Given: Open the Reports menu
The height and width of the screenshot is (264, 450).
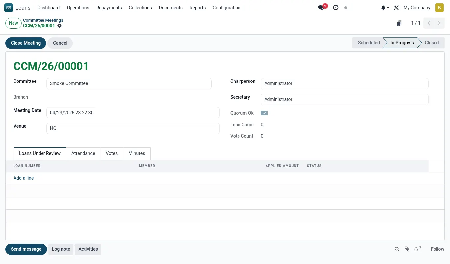Looking at the screenshot, I should coord(198,8).
